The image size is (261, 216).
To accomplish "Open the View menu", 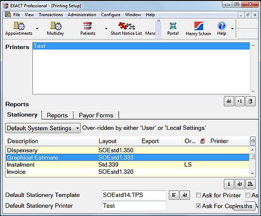I will pyautogui.click(x=29, y=15).
